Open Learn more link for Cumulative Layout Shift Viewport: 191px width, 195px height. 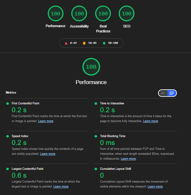[155, 186]
